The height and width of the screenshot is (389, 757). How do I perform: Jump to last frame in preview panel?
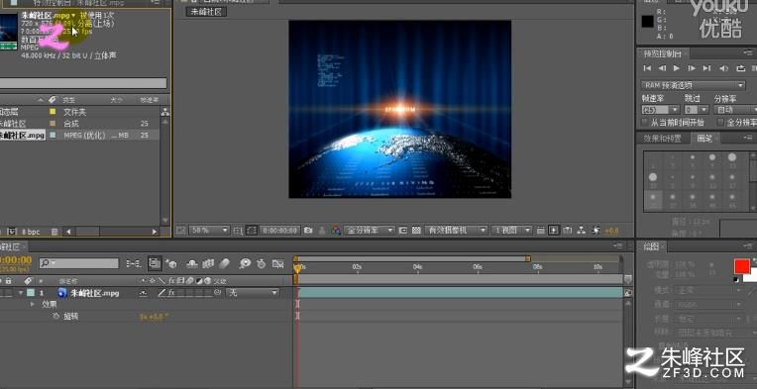point(706,68)
